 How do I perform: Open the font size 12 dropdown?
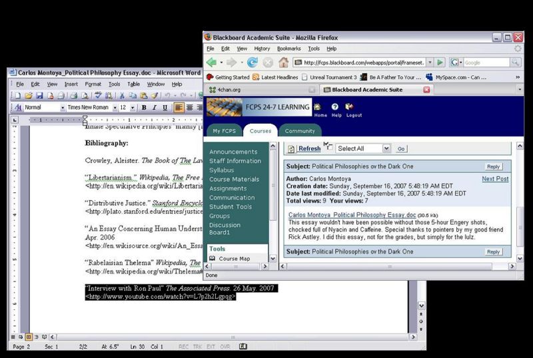133,108
